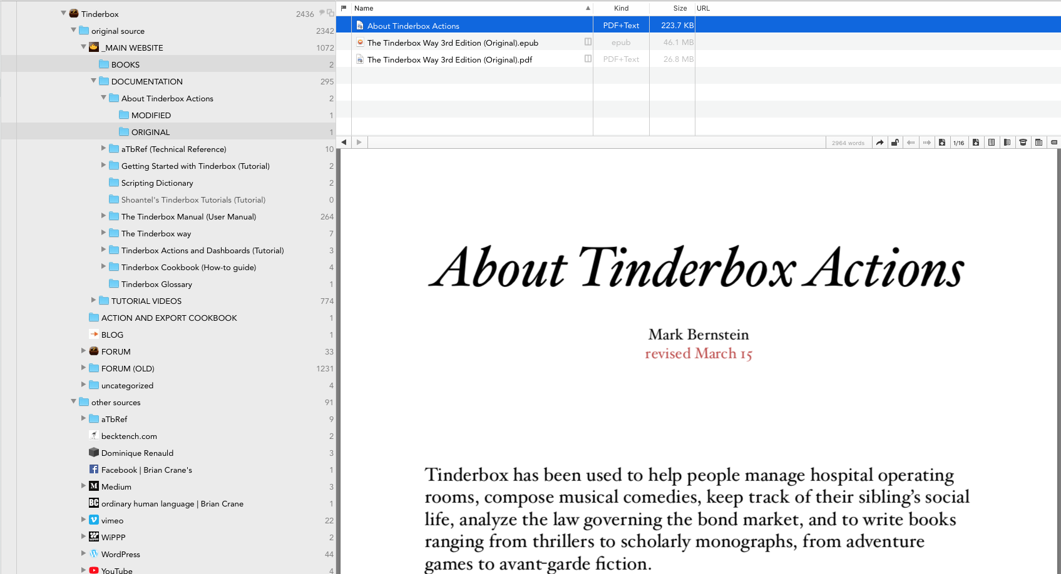Click the tag label icon at toolbar end

[x=1054, y=143]
